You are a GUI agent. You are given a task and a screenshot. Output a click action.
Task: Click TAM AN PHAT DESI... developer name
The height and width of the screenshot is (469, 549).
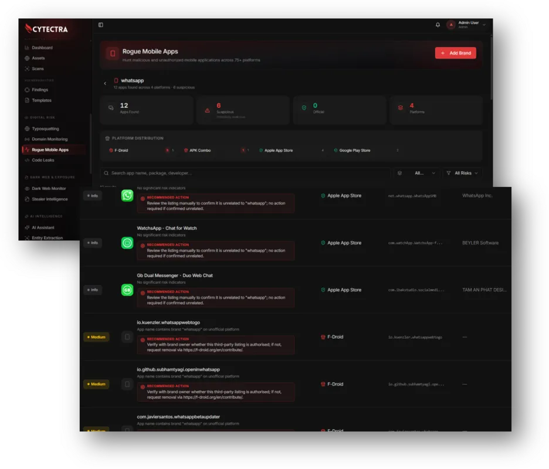(484, 290)
